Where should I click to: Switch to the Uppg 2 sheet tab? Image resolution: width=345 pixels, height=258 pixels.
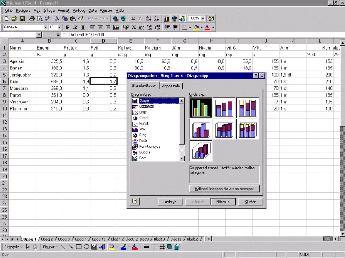[47, 239]
